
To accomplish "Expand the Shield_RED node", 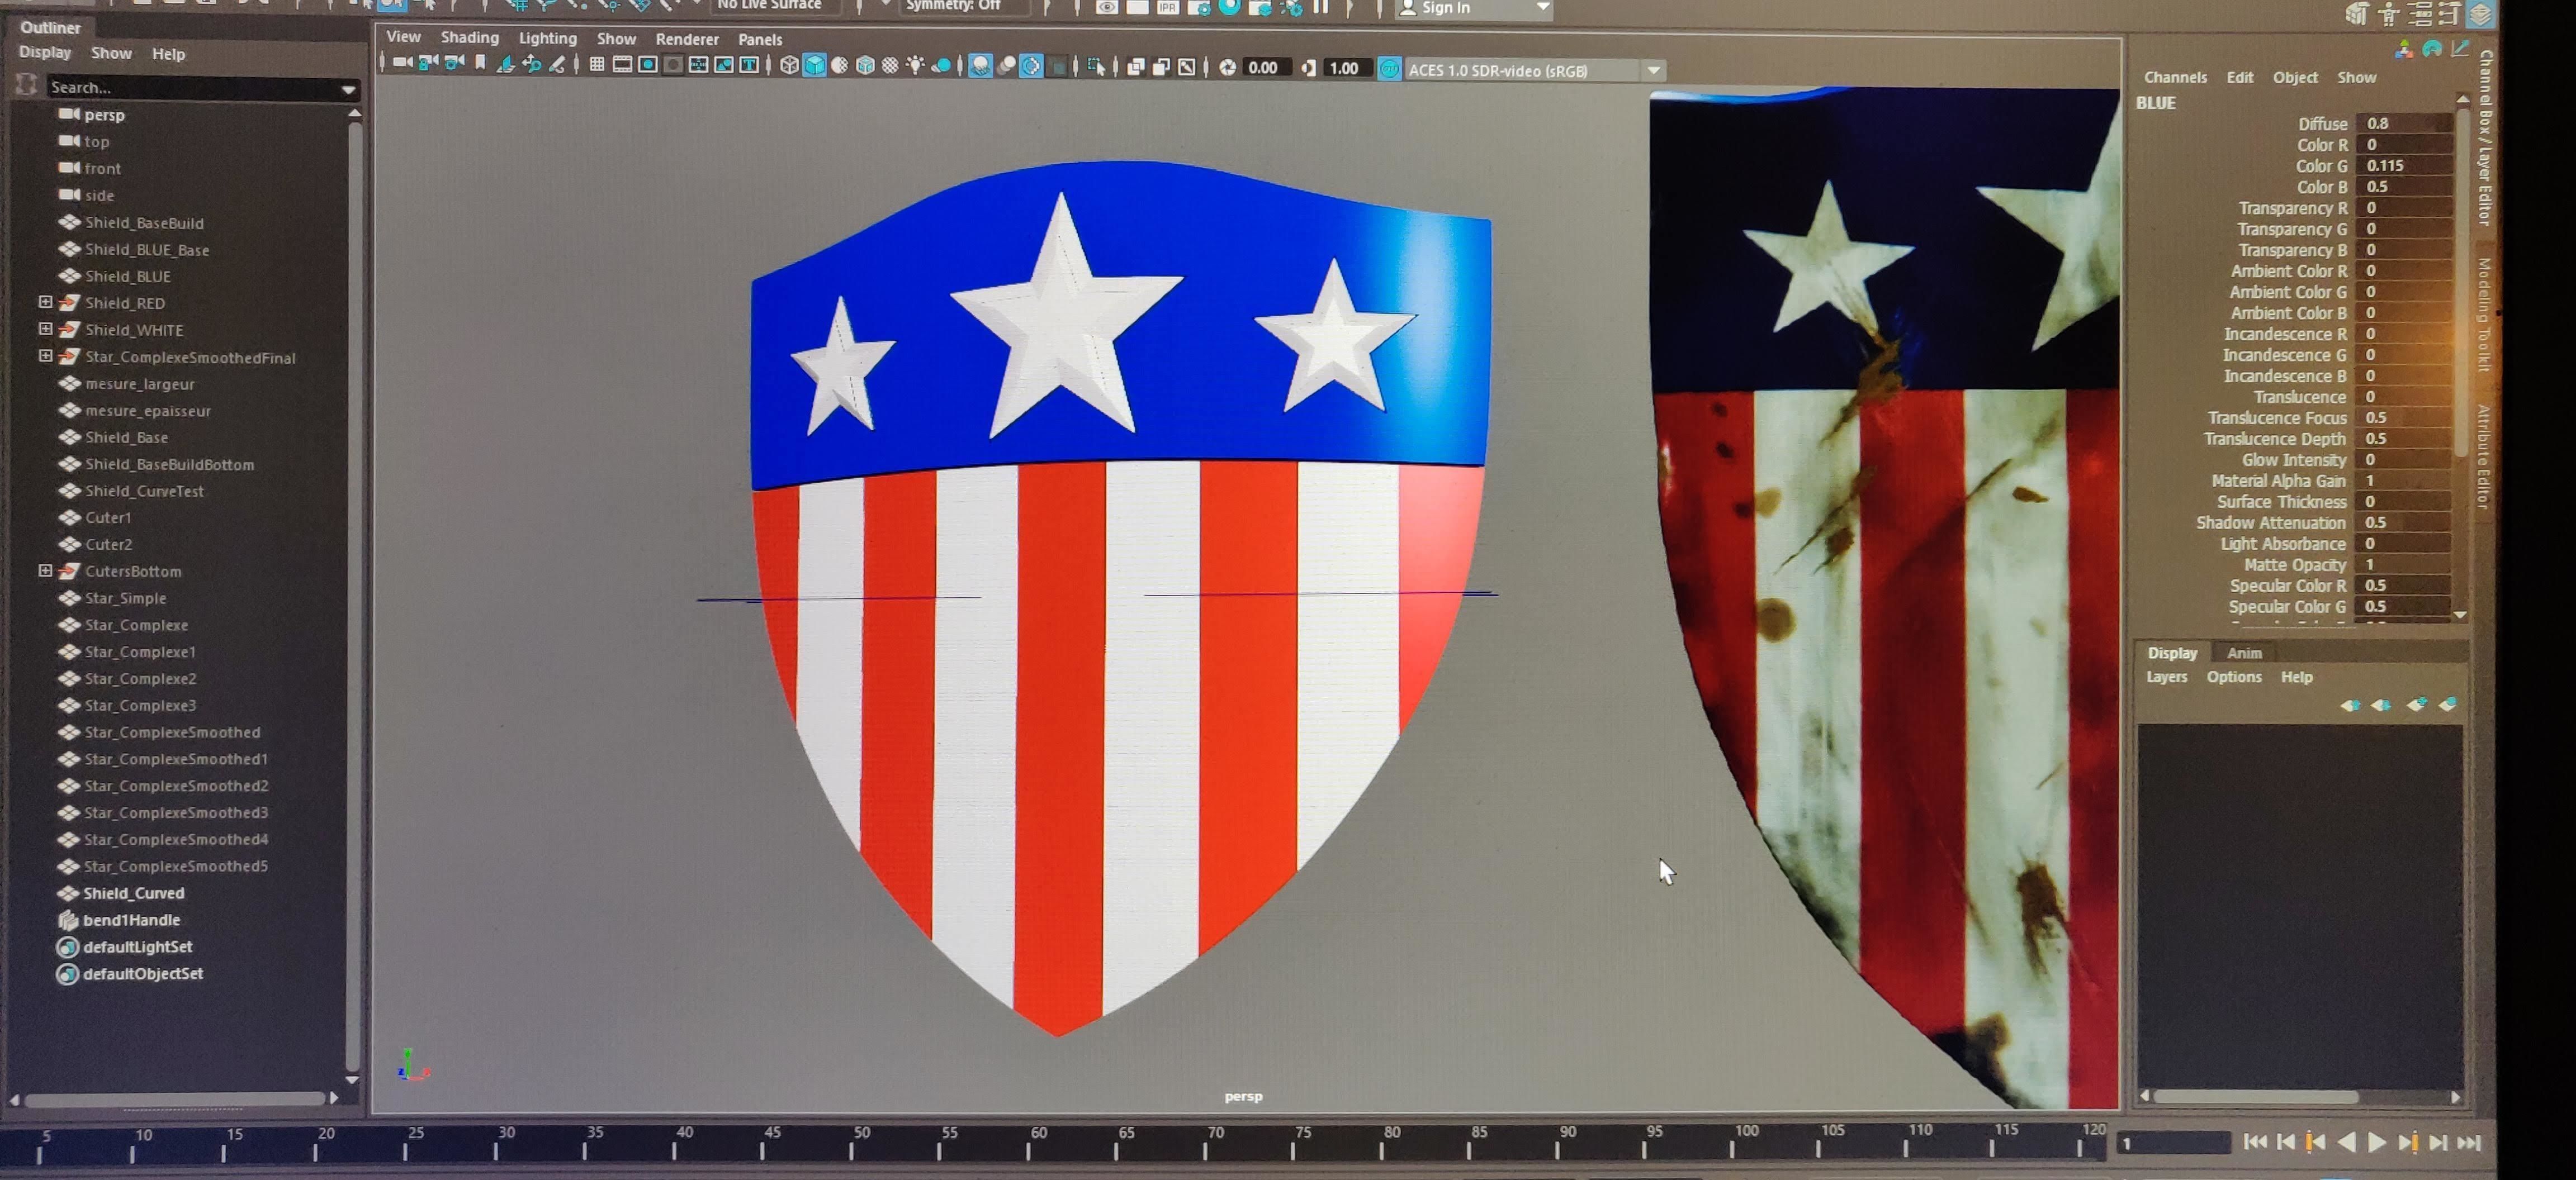I will (x=45, y=302).
